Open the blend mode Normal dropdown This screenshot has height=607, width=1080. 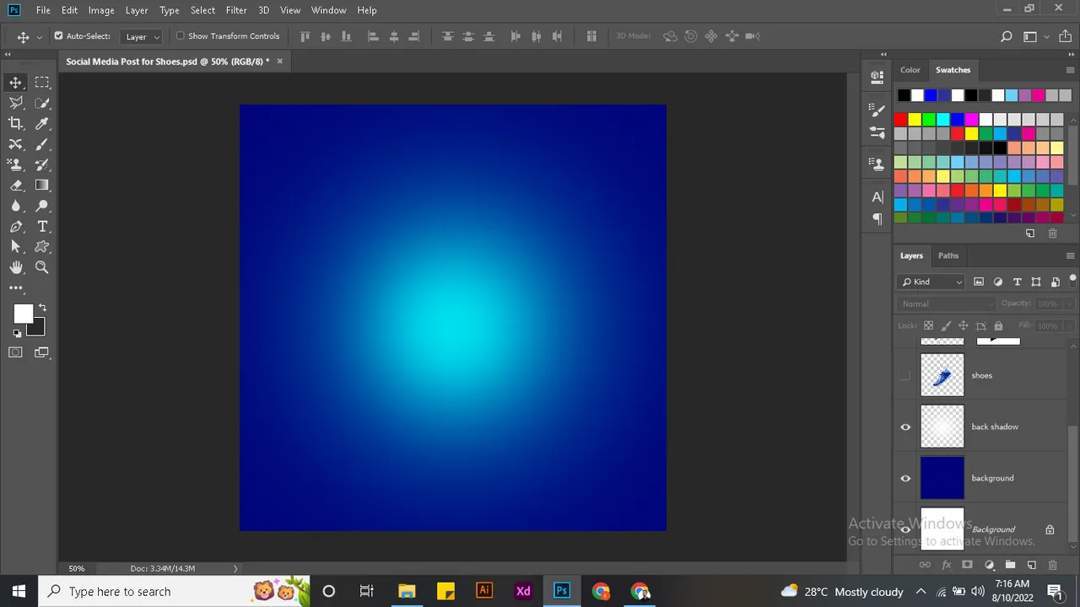click(948, 303)
